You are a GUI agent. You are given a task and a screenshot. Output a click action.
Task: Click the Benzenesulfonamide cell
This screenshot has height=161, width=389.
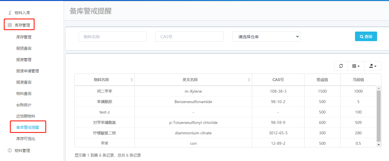(x=193, y=102)
